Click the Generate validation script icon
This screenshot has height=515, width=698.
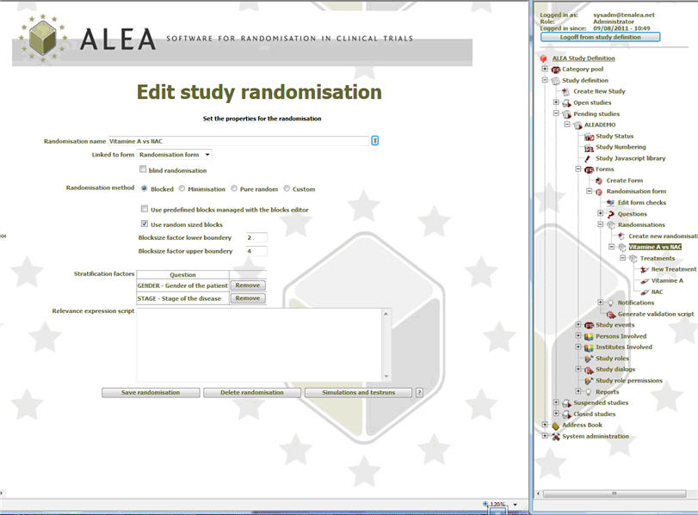tap(610, 315)
